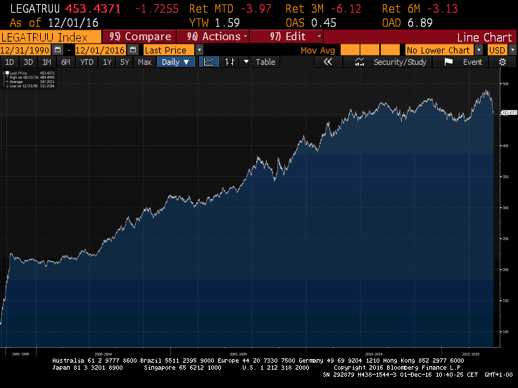The image size is (518, 388).
Task: Click the Security/Study label
Action: 400,62
